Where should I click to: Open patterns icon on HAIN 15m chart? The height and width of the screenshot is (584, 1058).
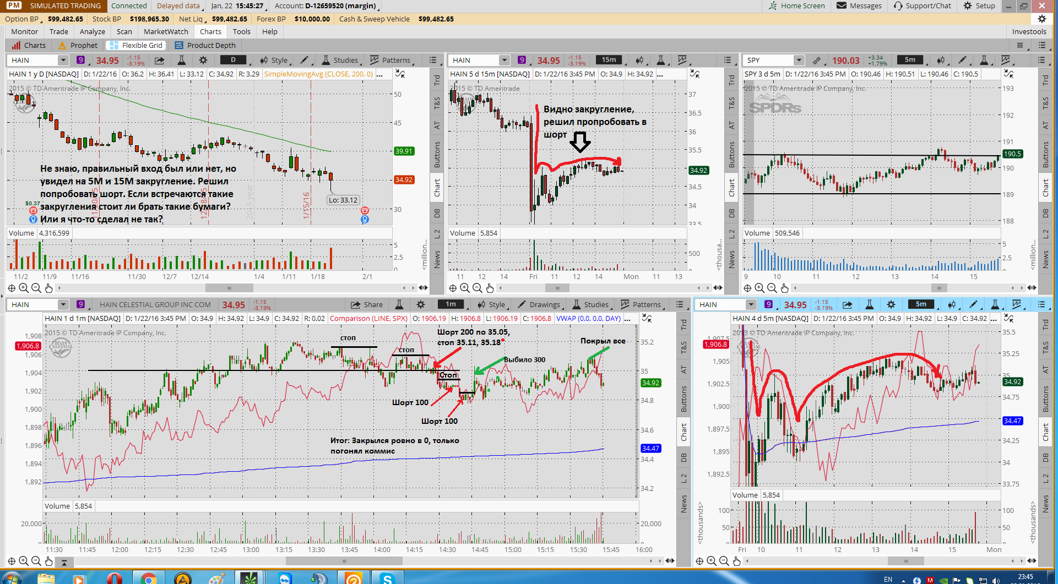click(x=682, y=60)
